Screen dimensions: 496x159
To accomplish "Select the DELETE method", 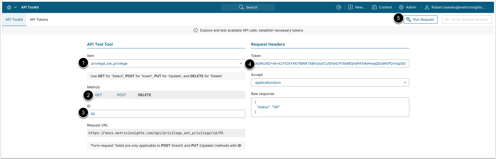I will click(x=145, y=95).
